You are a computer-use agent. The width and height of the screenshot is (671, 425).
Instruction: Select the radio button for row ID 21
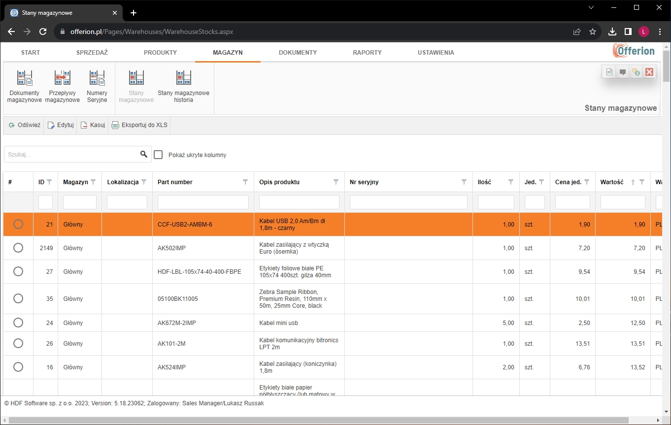pos(18,224)
